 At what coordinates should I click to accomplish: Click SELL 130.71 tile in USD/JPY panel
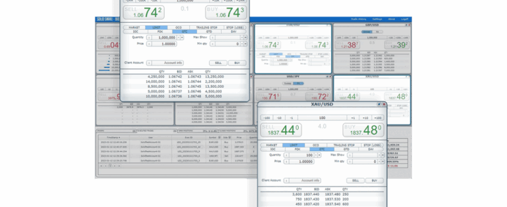click(267, 96)
